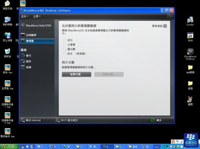Enable the 日历 calendar checkbox
Image resolution: width=200 pixels, height=149 pixels.
64,40
